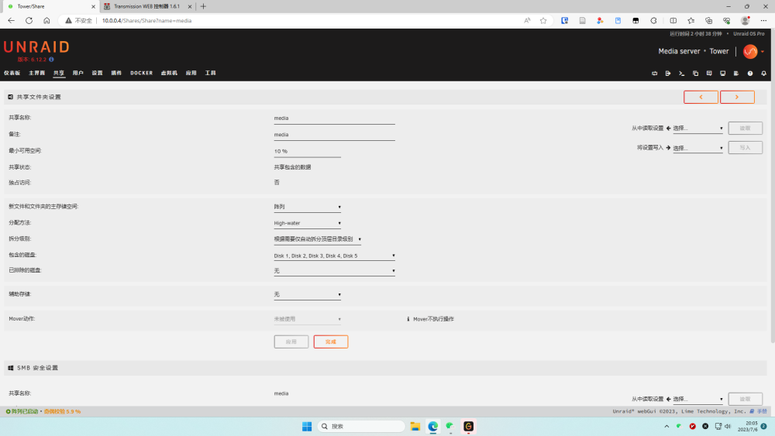
Task: Click the UNRAID logo
Action: pos(36,47)
